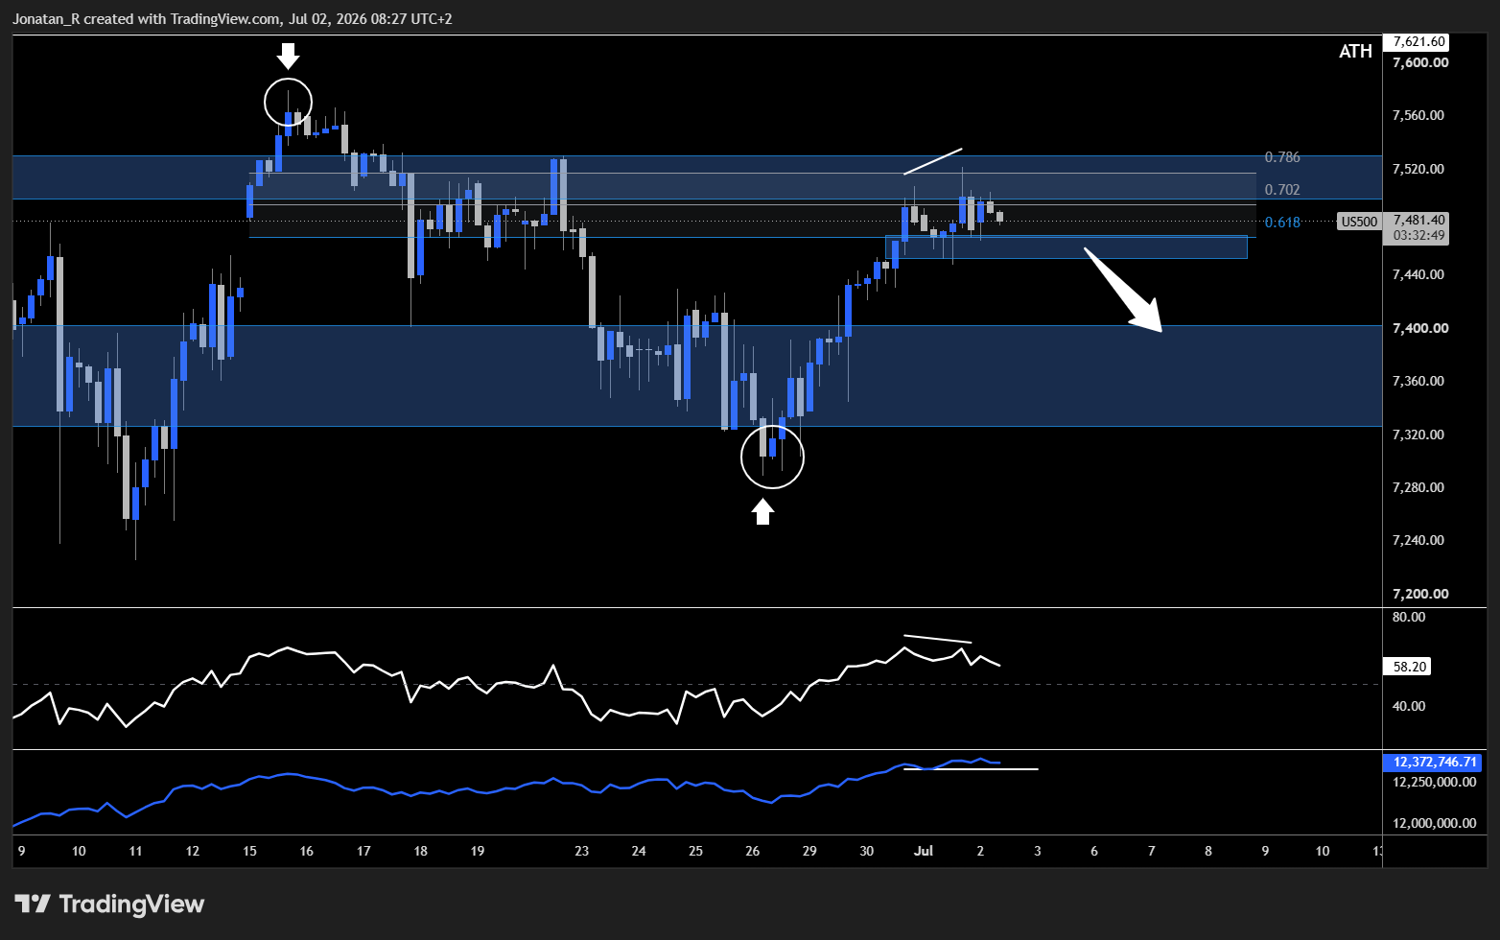The image size is (1500, 940).
Task: Click date 18 on the time axis
Action: pos(420,851)
